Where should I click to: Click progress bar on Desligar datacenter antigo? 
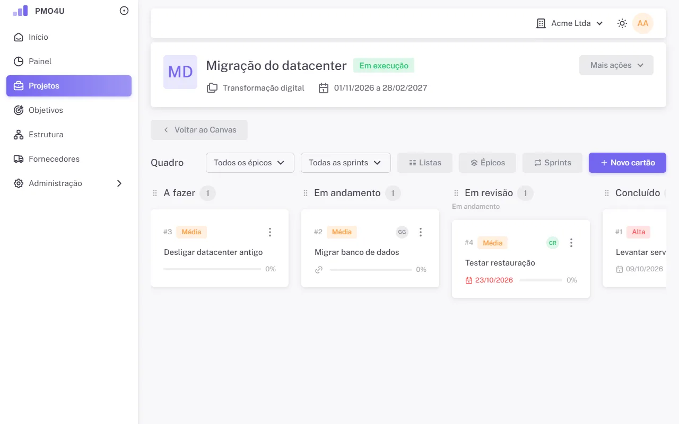click(x=212, y=269)
